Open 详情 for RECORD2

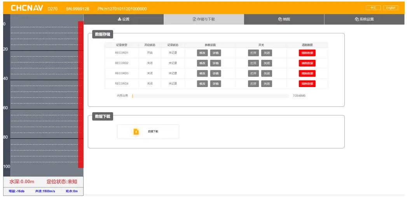pos(215,63)
